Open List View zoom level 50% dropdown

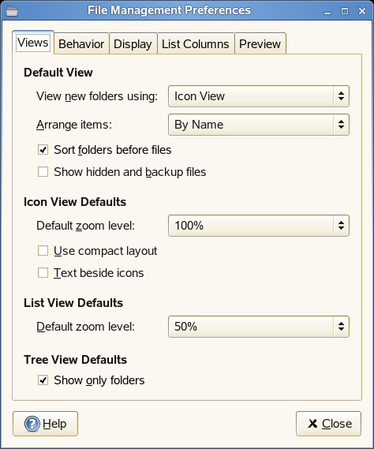tap(259, 327)
